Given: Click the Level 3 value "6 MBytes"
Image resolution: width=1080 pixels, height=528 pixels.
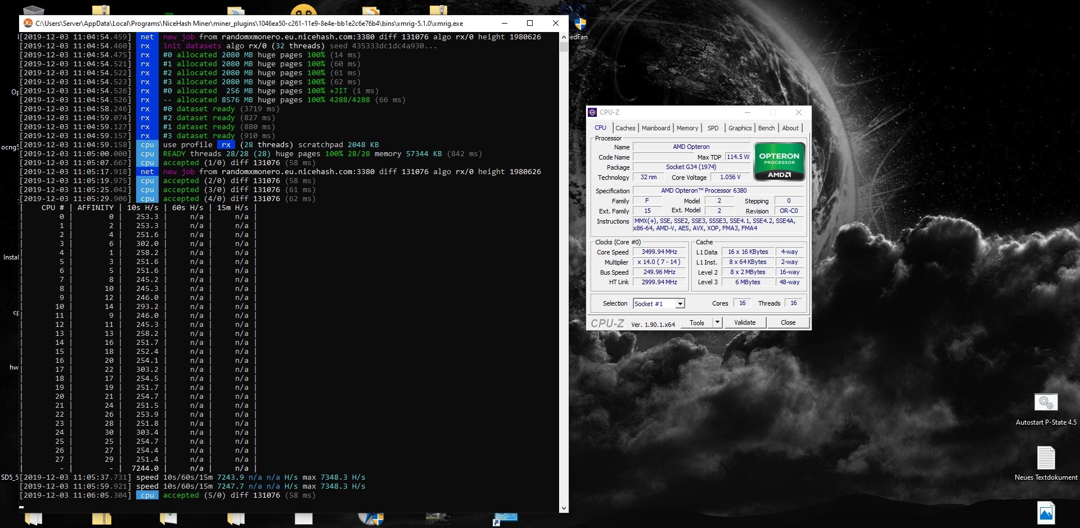Looking at the screenshot, I should tap(748, 282).
